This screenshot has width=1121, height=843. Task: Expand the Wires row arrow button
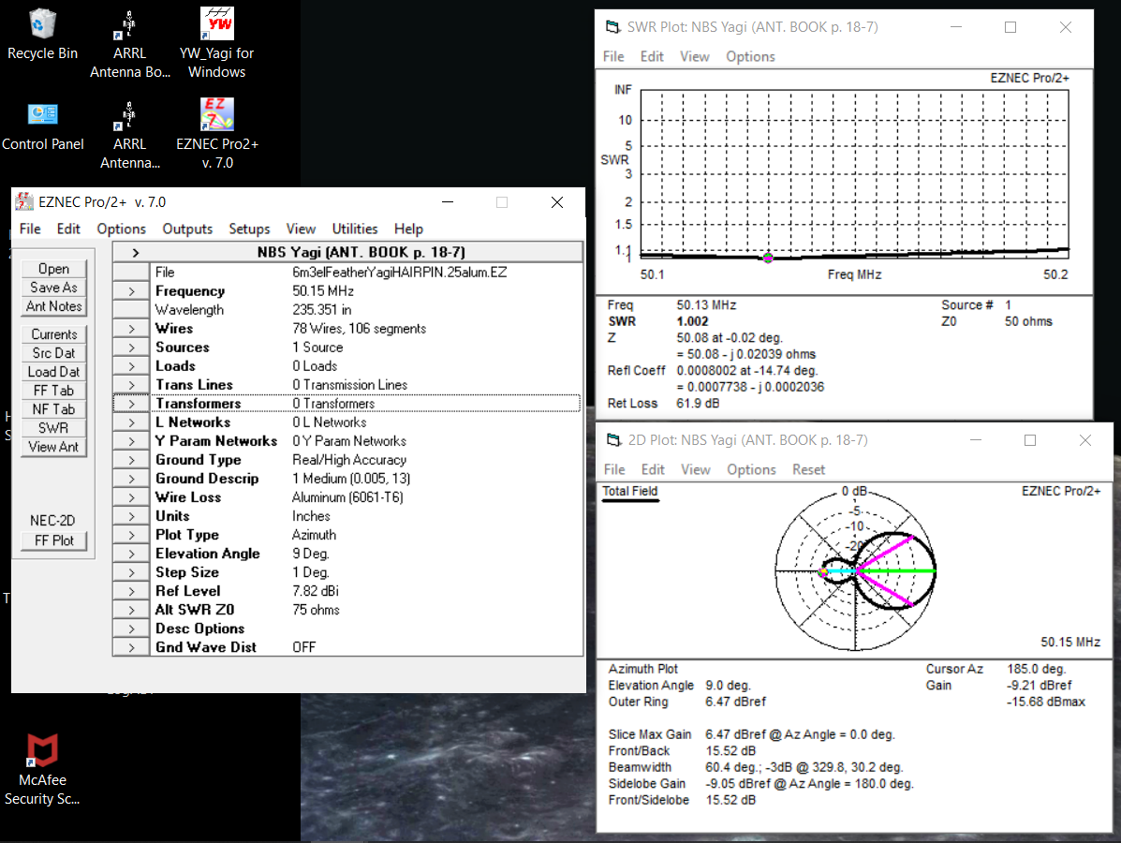(131, 329)
